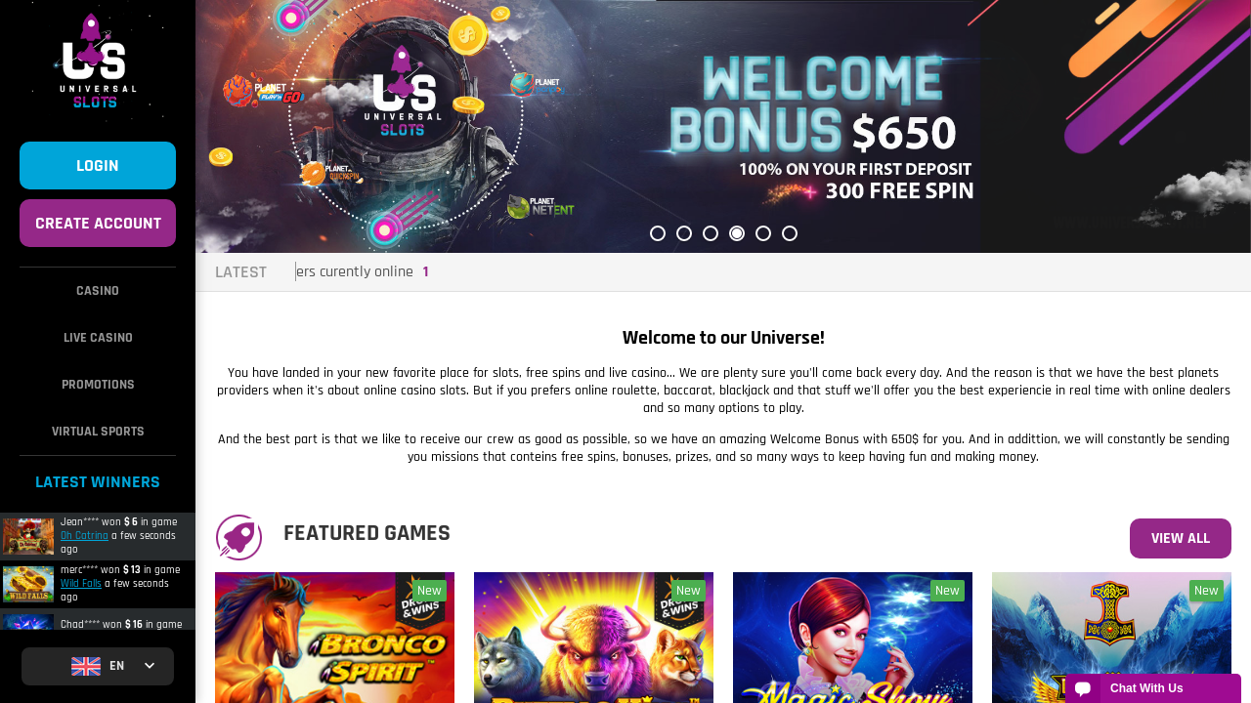The width and height of the screenshot is (1251, 703).
Task: Click Planet Play'n GO icon in banner
Action: tap(262, 92)
